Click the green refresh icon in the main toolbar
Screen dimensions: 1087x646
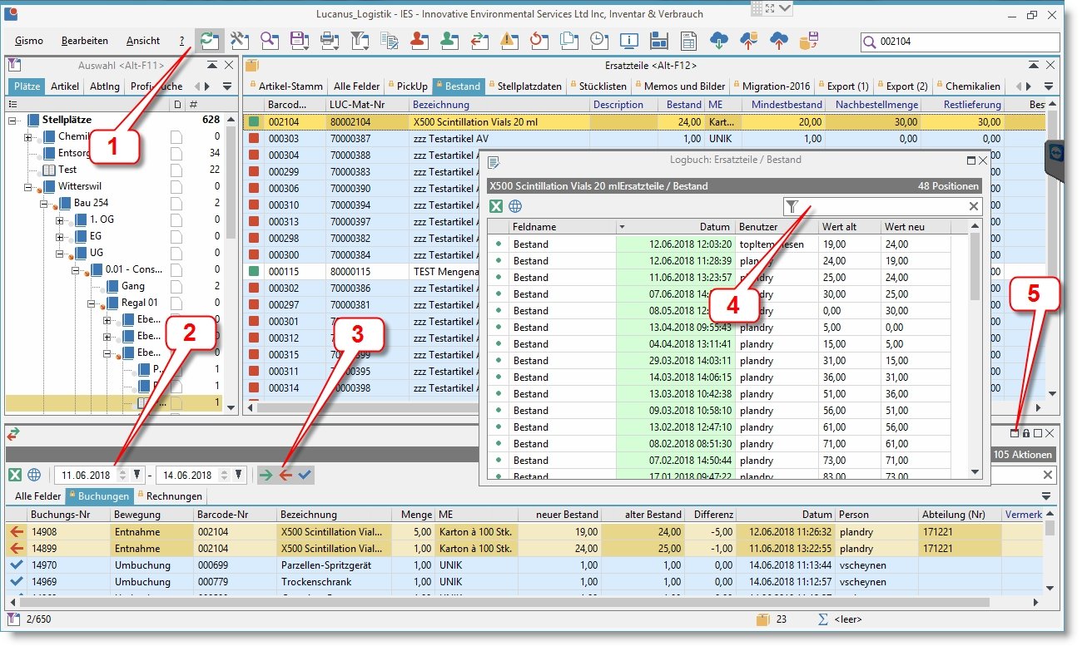pos(210,40)
